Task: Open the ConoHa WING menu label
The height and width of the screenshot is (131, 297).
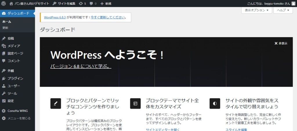Action: (18, 111)
